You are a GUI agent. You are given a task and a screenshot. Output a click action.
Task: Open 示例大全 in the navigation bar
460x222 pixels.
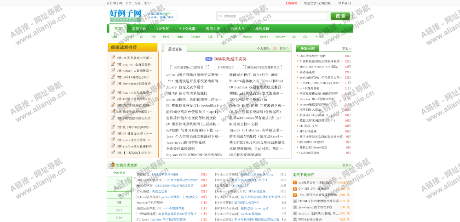(x=237, y=29)
